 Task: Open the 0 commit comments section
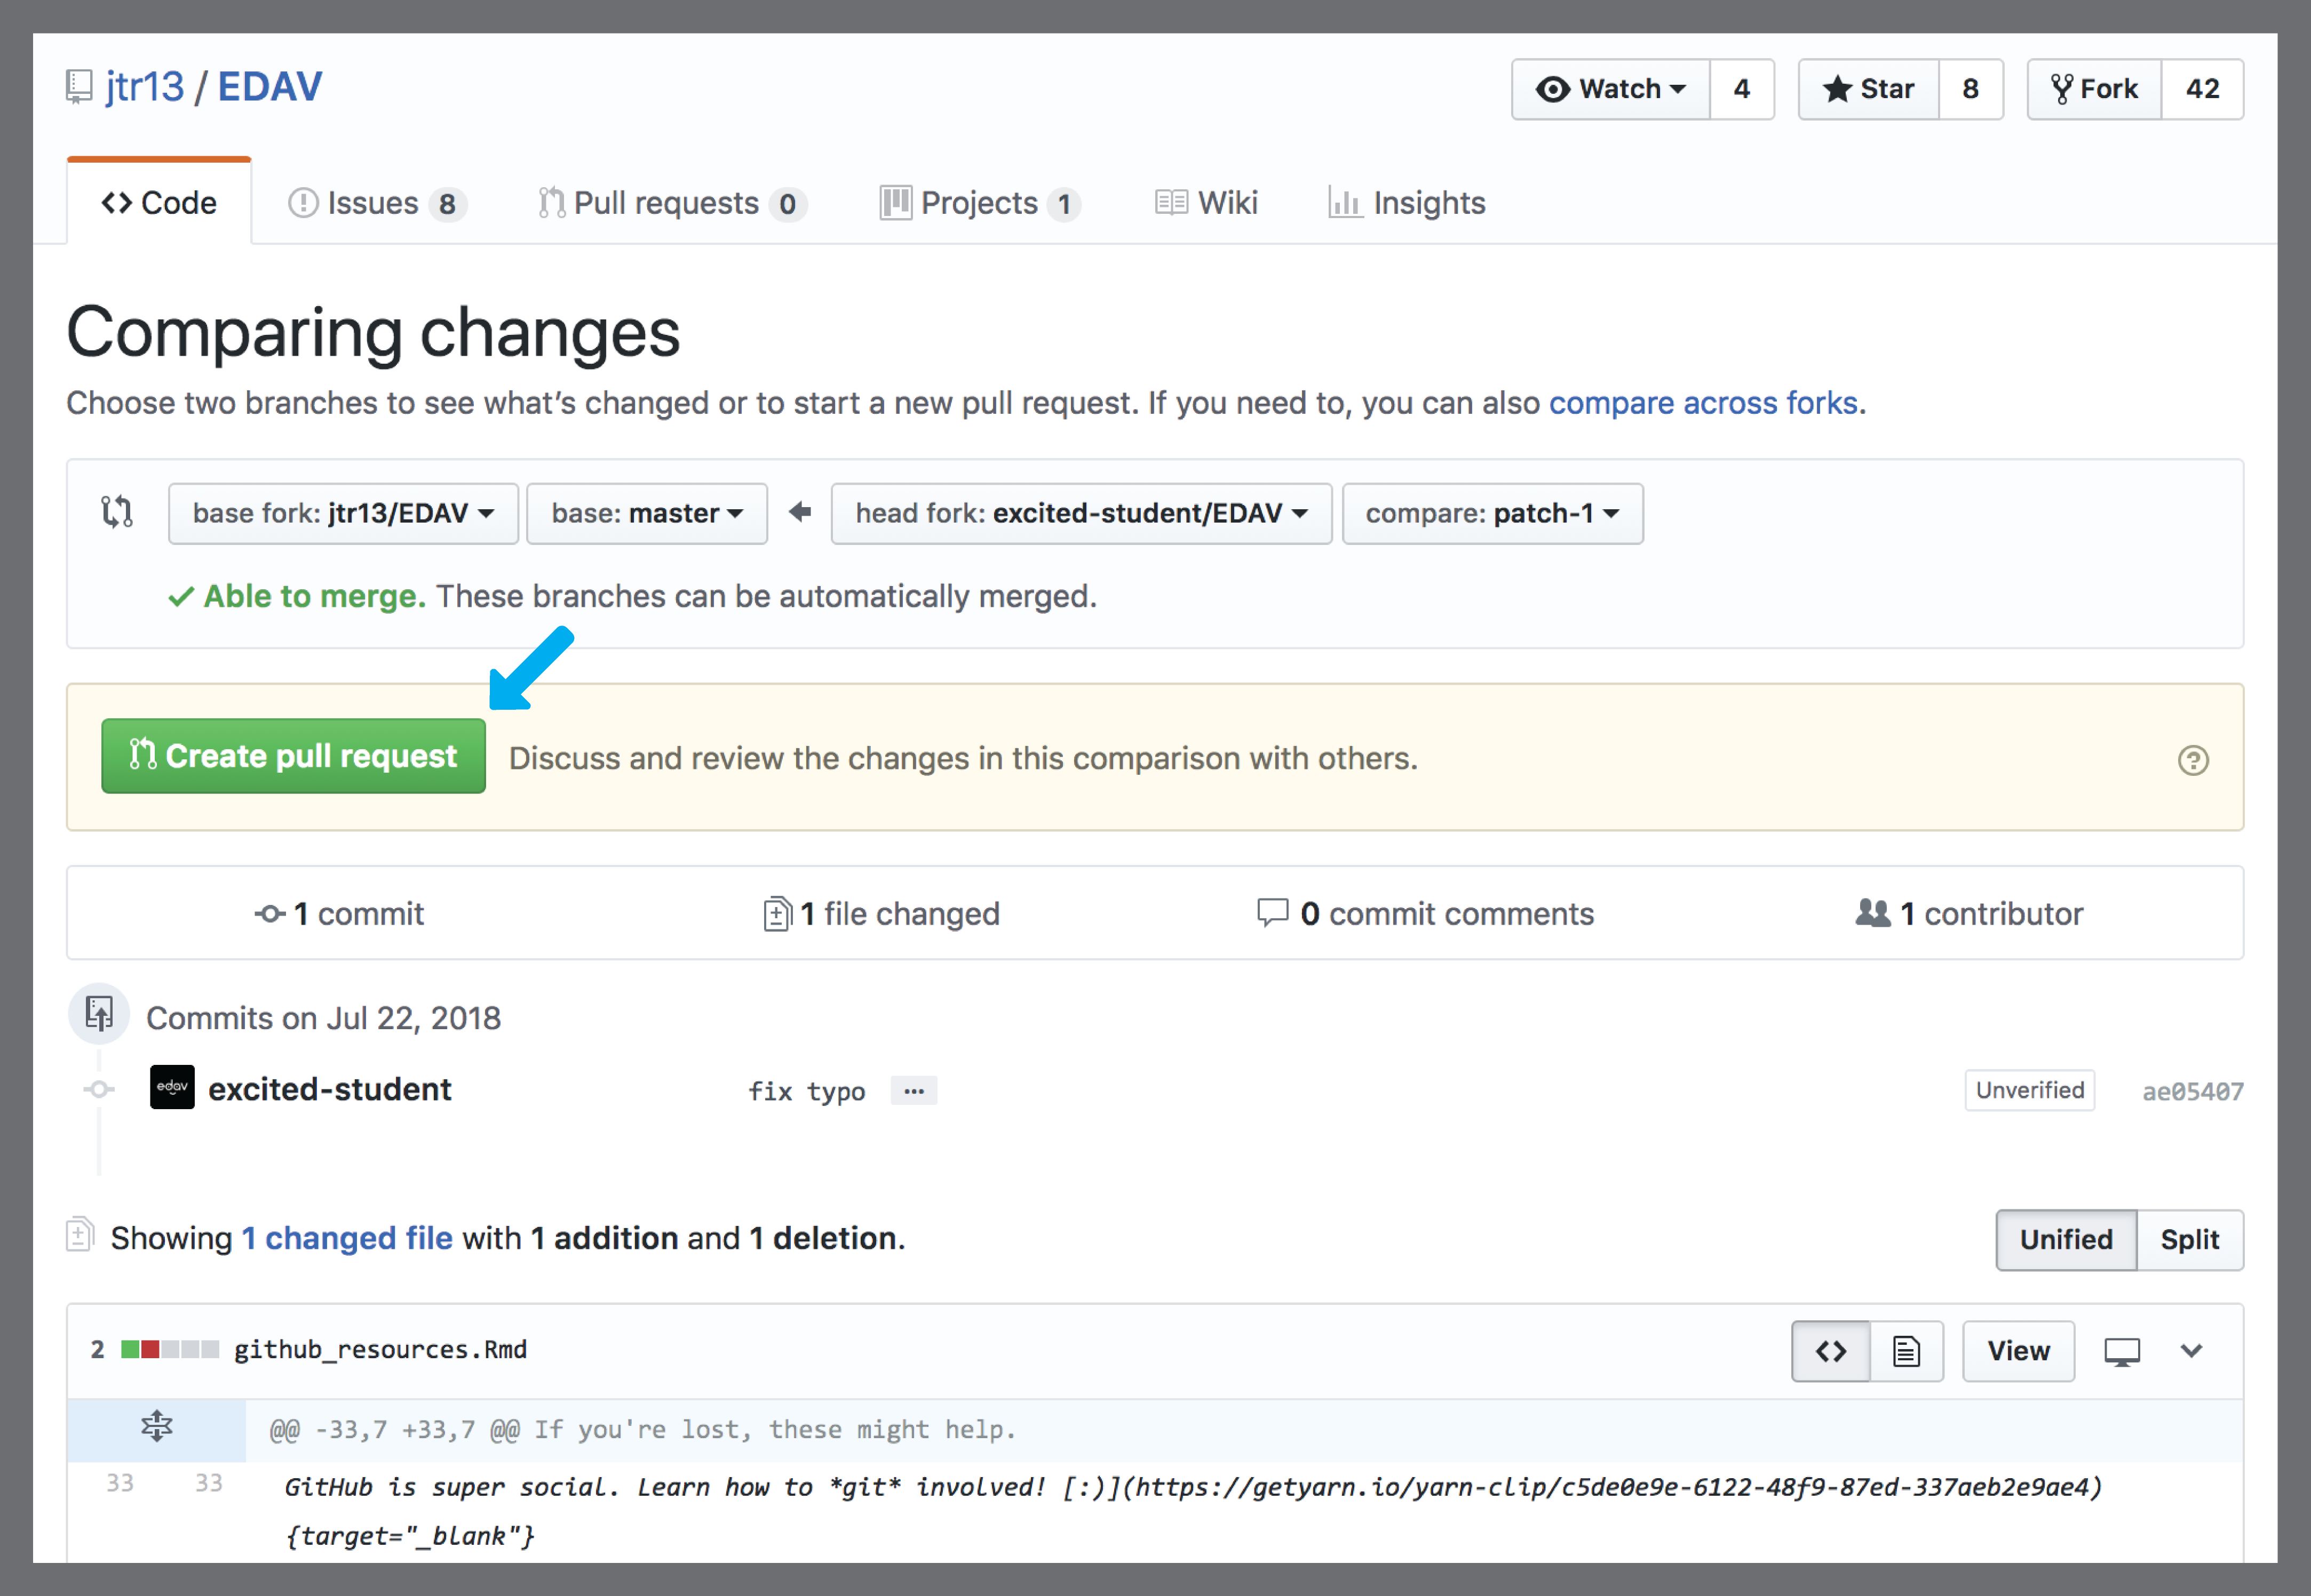point(1426,914)
